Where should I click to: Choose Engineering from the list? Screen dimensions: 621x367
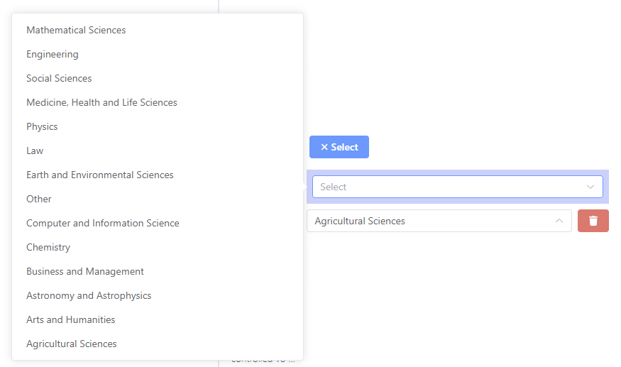(x=158, y=54)
